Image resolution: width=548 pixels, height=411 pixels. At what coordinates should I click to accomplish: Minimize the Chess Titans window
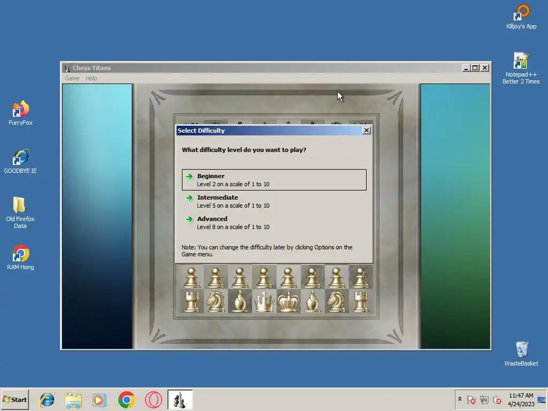coord(466,68)
